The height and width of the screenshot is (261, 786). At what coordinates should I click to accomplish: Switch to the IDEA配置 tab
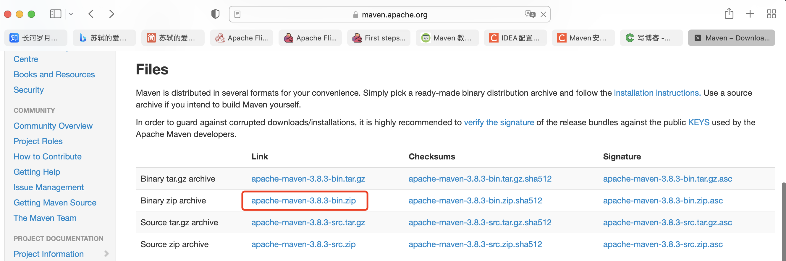pyautogui.click(x=515, y=38)
